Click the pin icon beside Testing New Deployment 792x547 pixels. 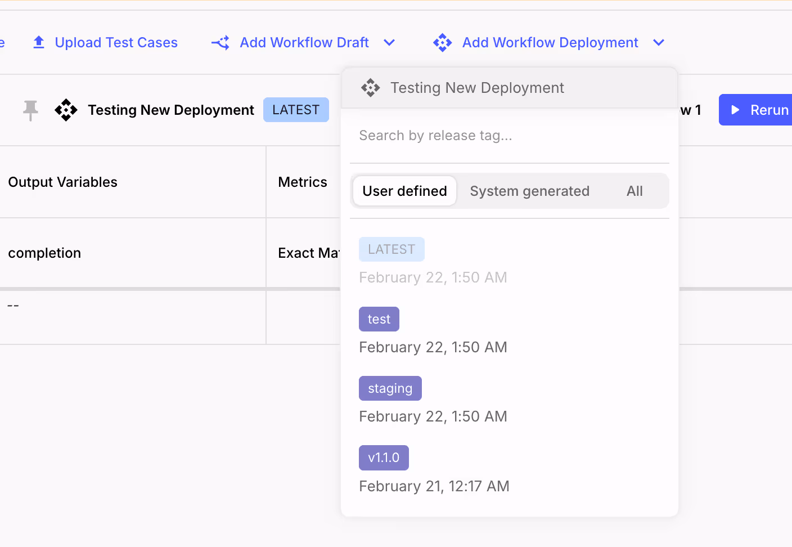point(30,110)
